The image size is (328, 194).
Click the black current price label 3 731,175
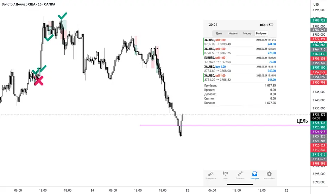pyautogui.click(x=318, y=114)
